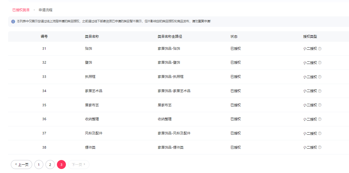Select the 家居艺术品 category name cell
Viewport: 349px width, 173px height.
pos(94,91)
